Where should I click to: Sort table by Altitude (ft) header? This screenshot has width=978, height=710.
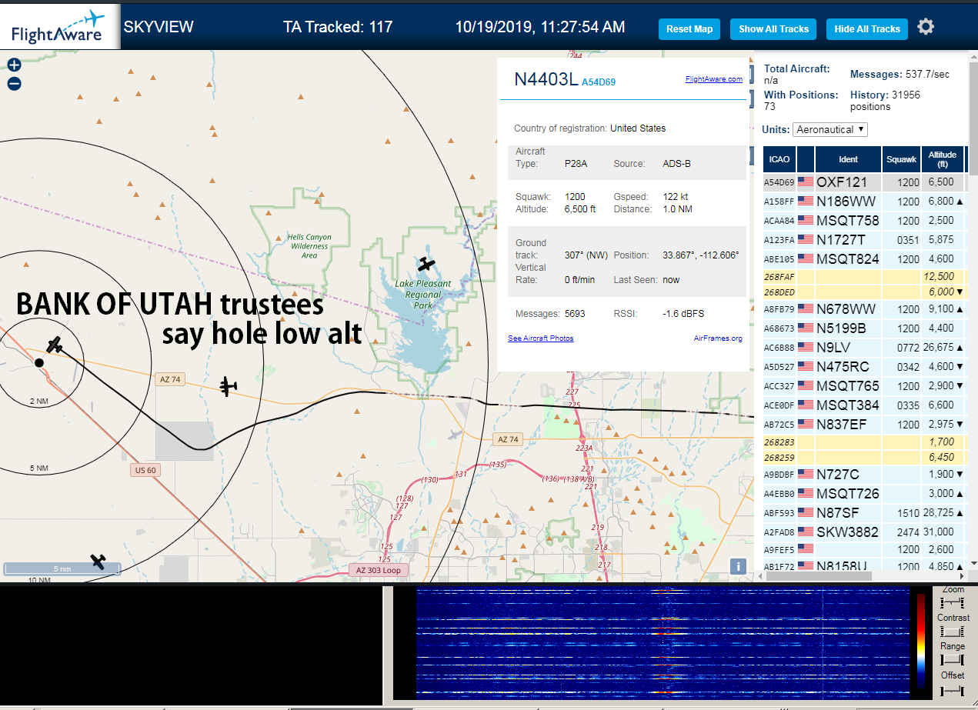click(942, 159)
